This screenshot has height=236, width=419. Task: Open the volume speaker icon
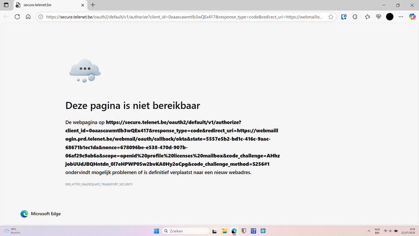390,231
